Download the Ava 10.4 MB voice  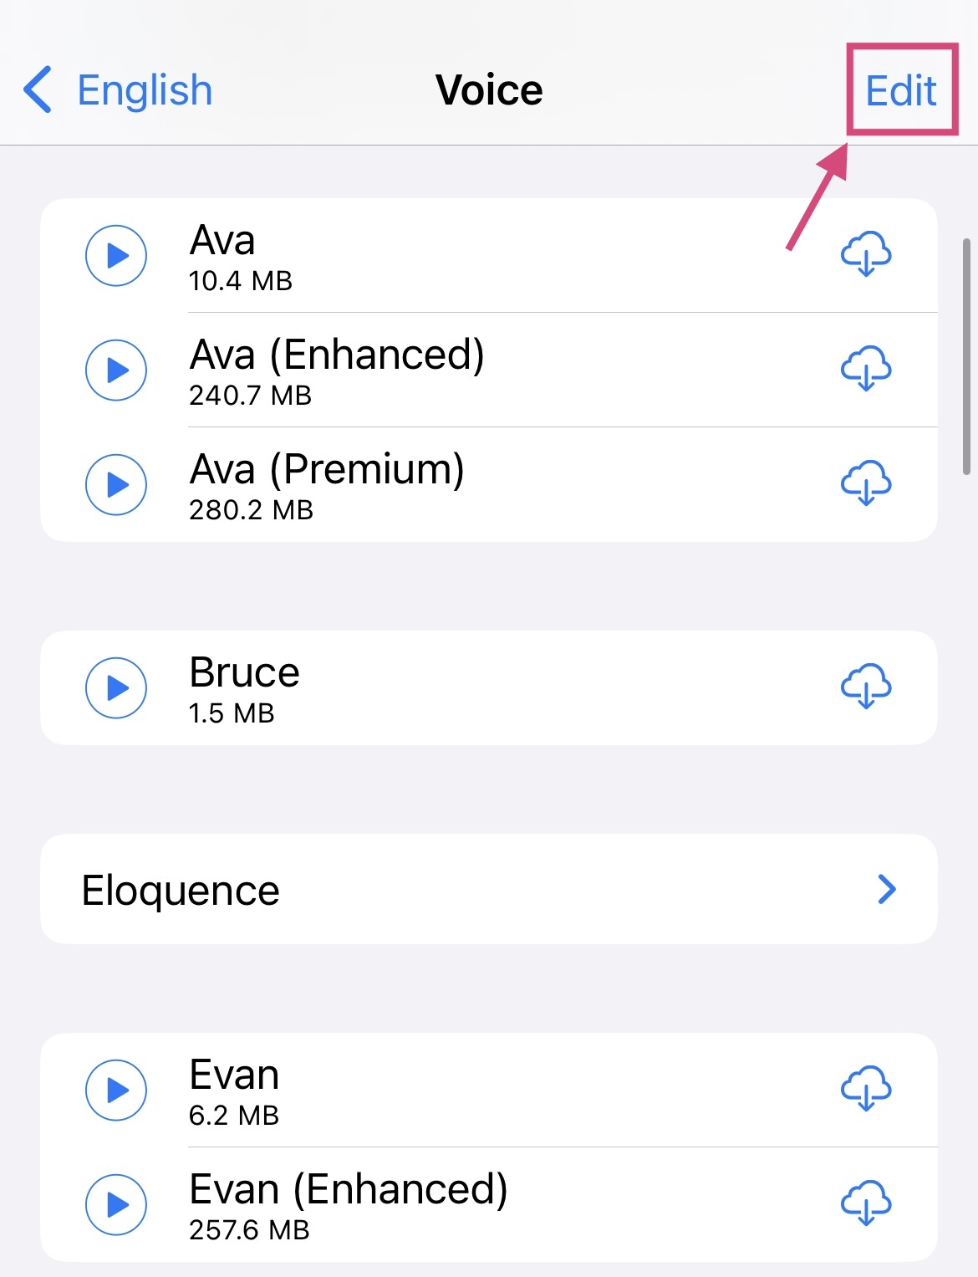(x=866, y=254)
